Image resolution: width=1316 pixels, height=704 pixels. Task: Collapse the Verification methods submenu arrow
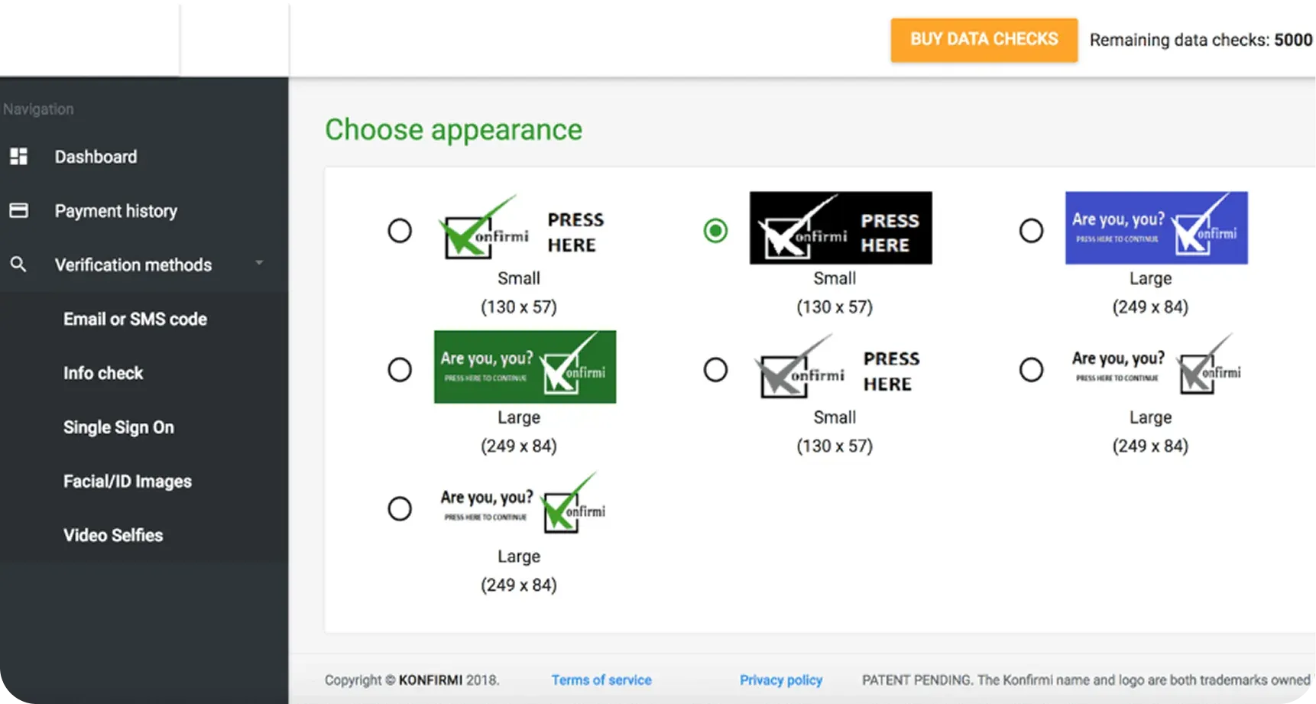pyautogui.click(x=259, y=263)
